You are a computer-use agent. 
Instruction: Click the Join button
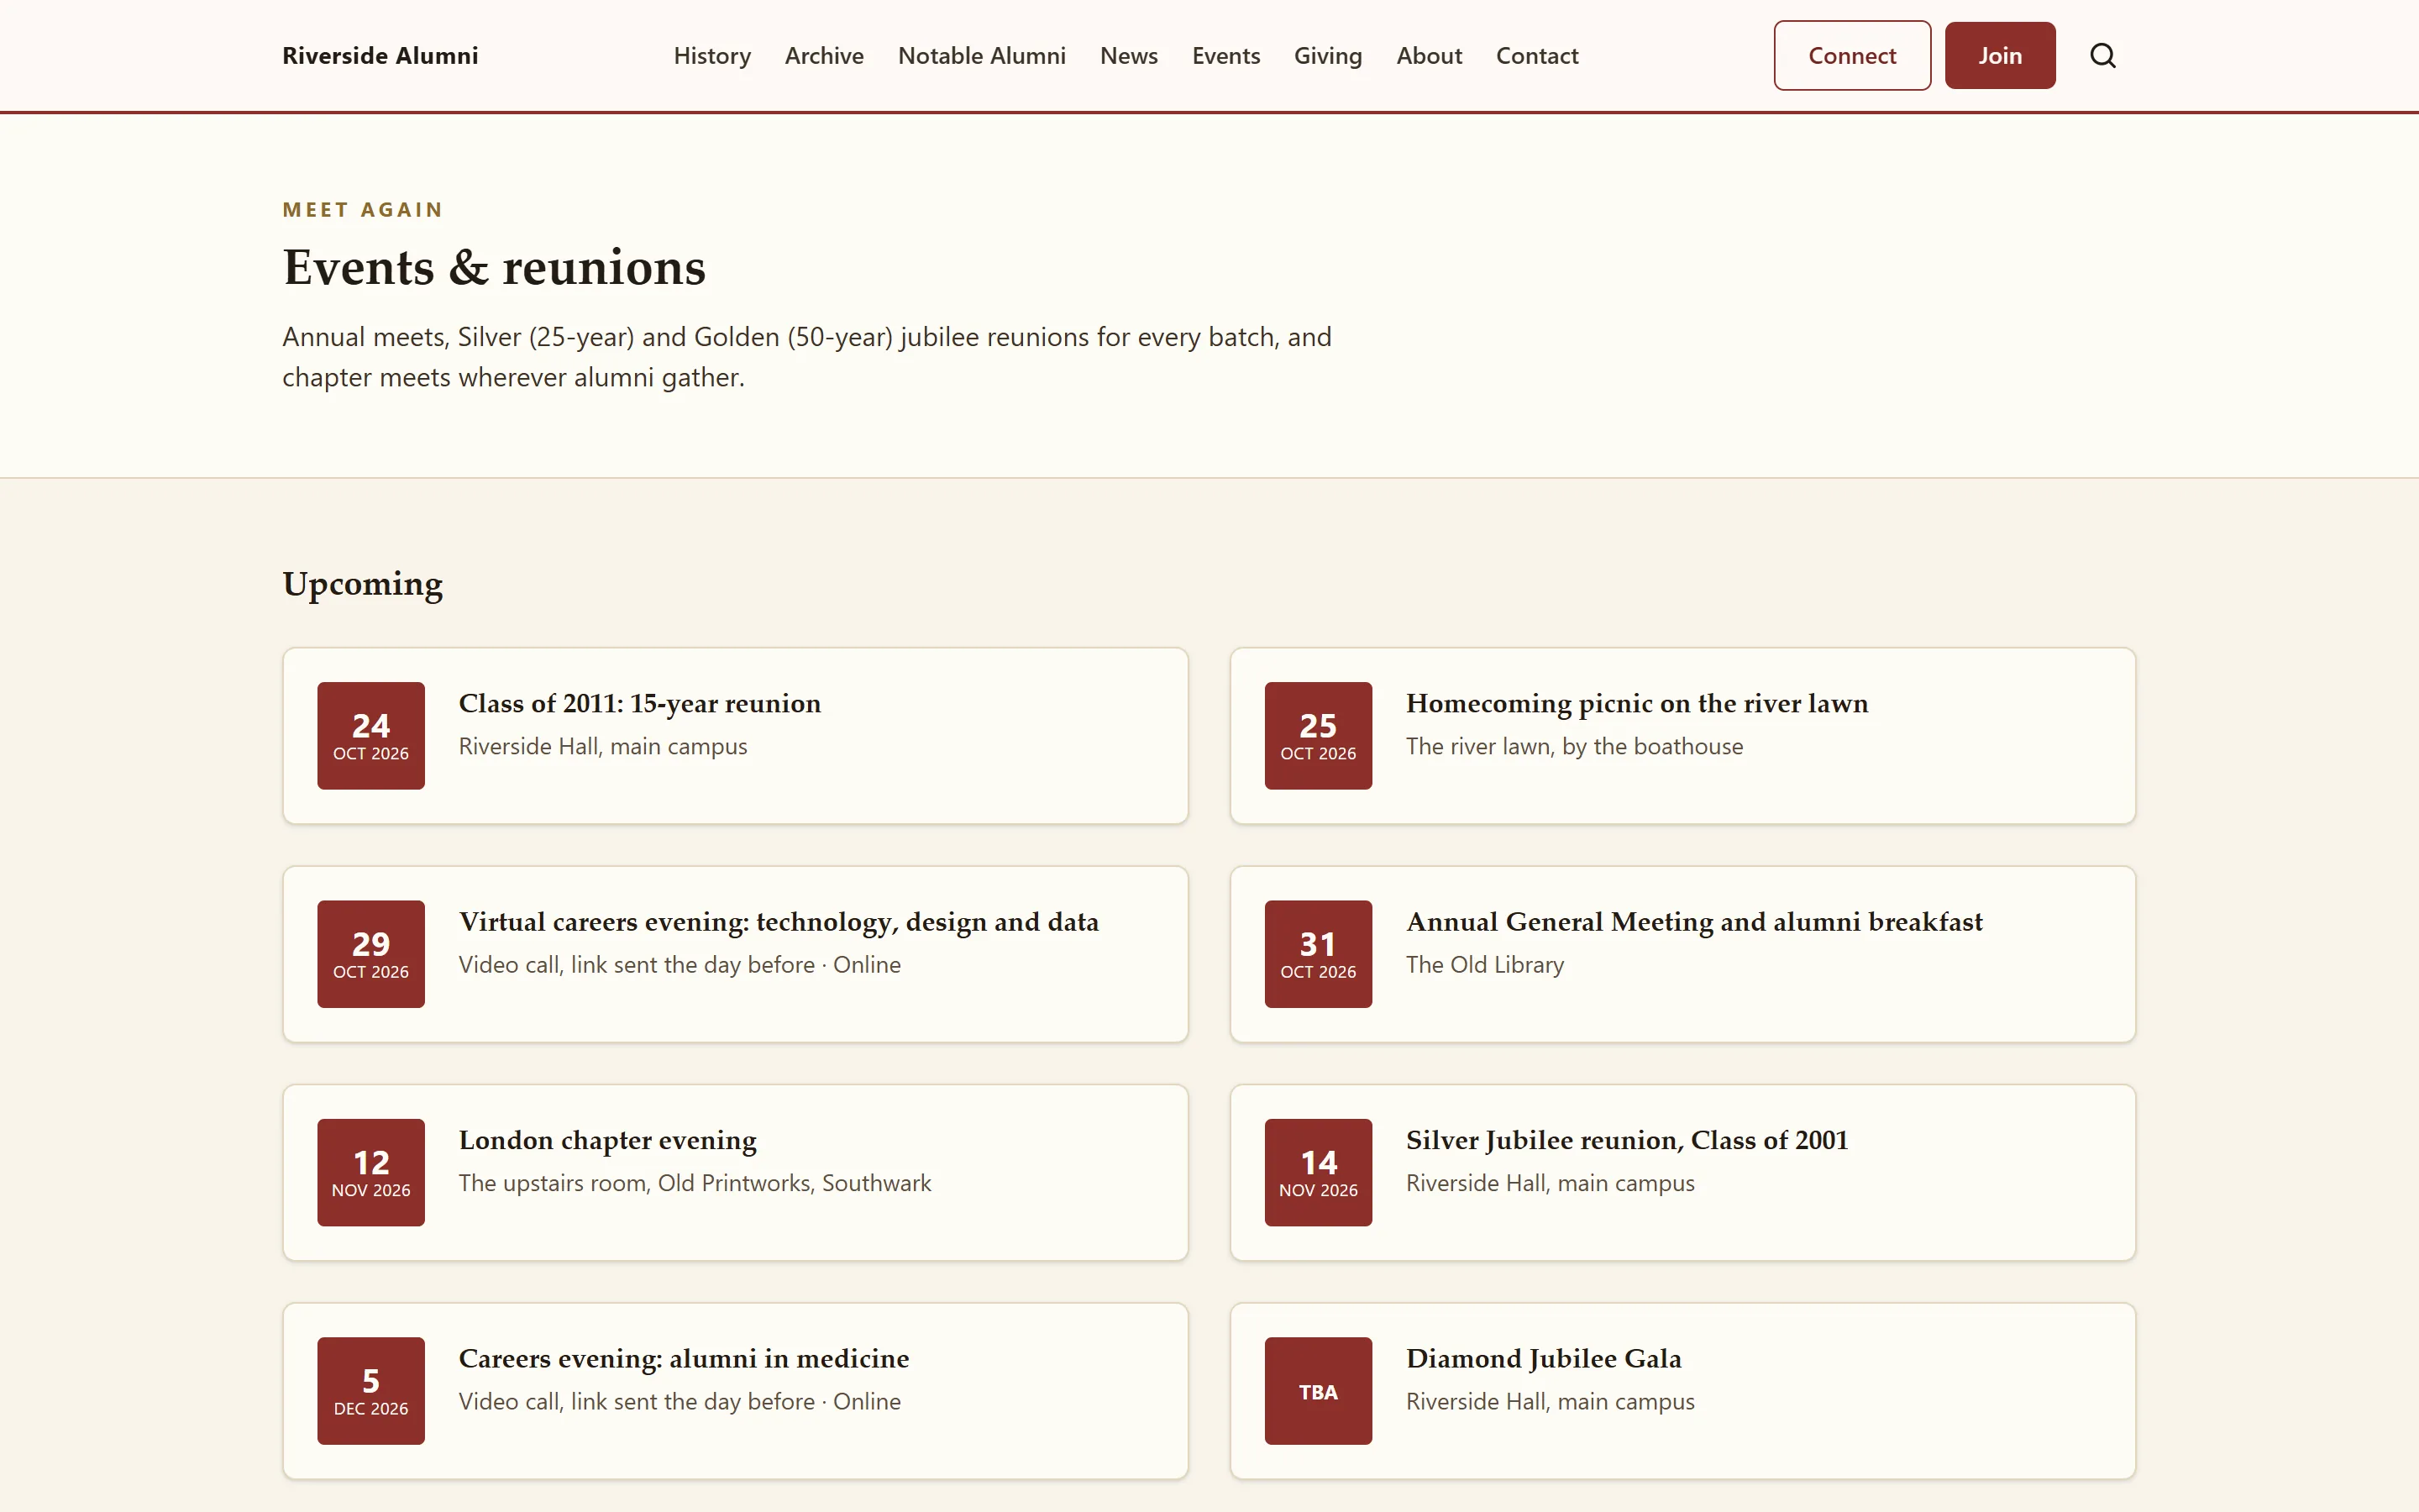coord(1999,56)
